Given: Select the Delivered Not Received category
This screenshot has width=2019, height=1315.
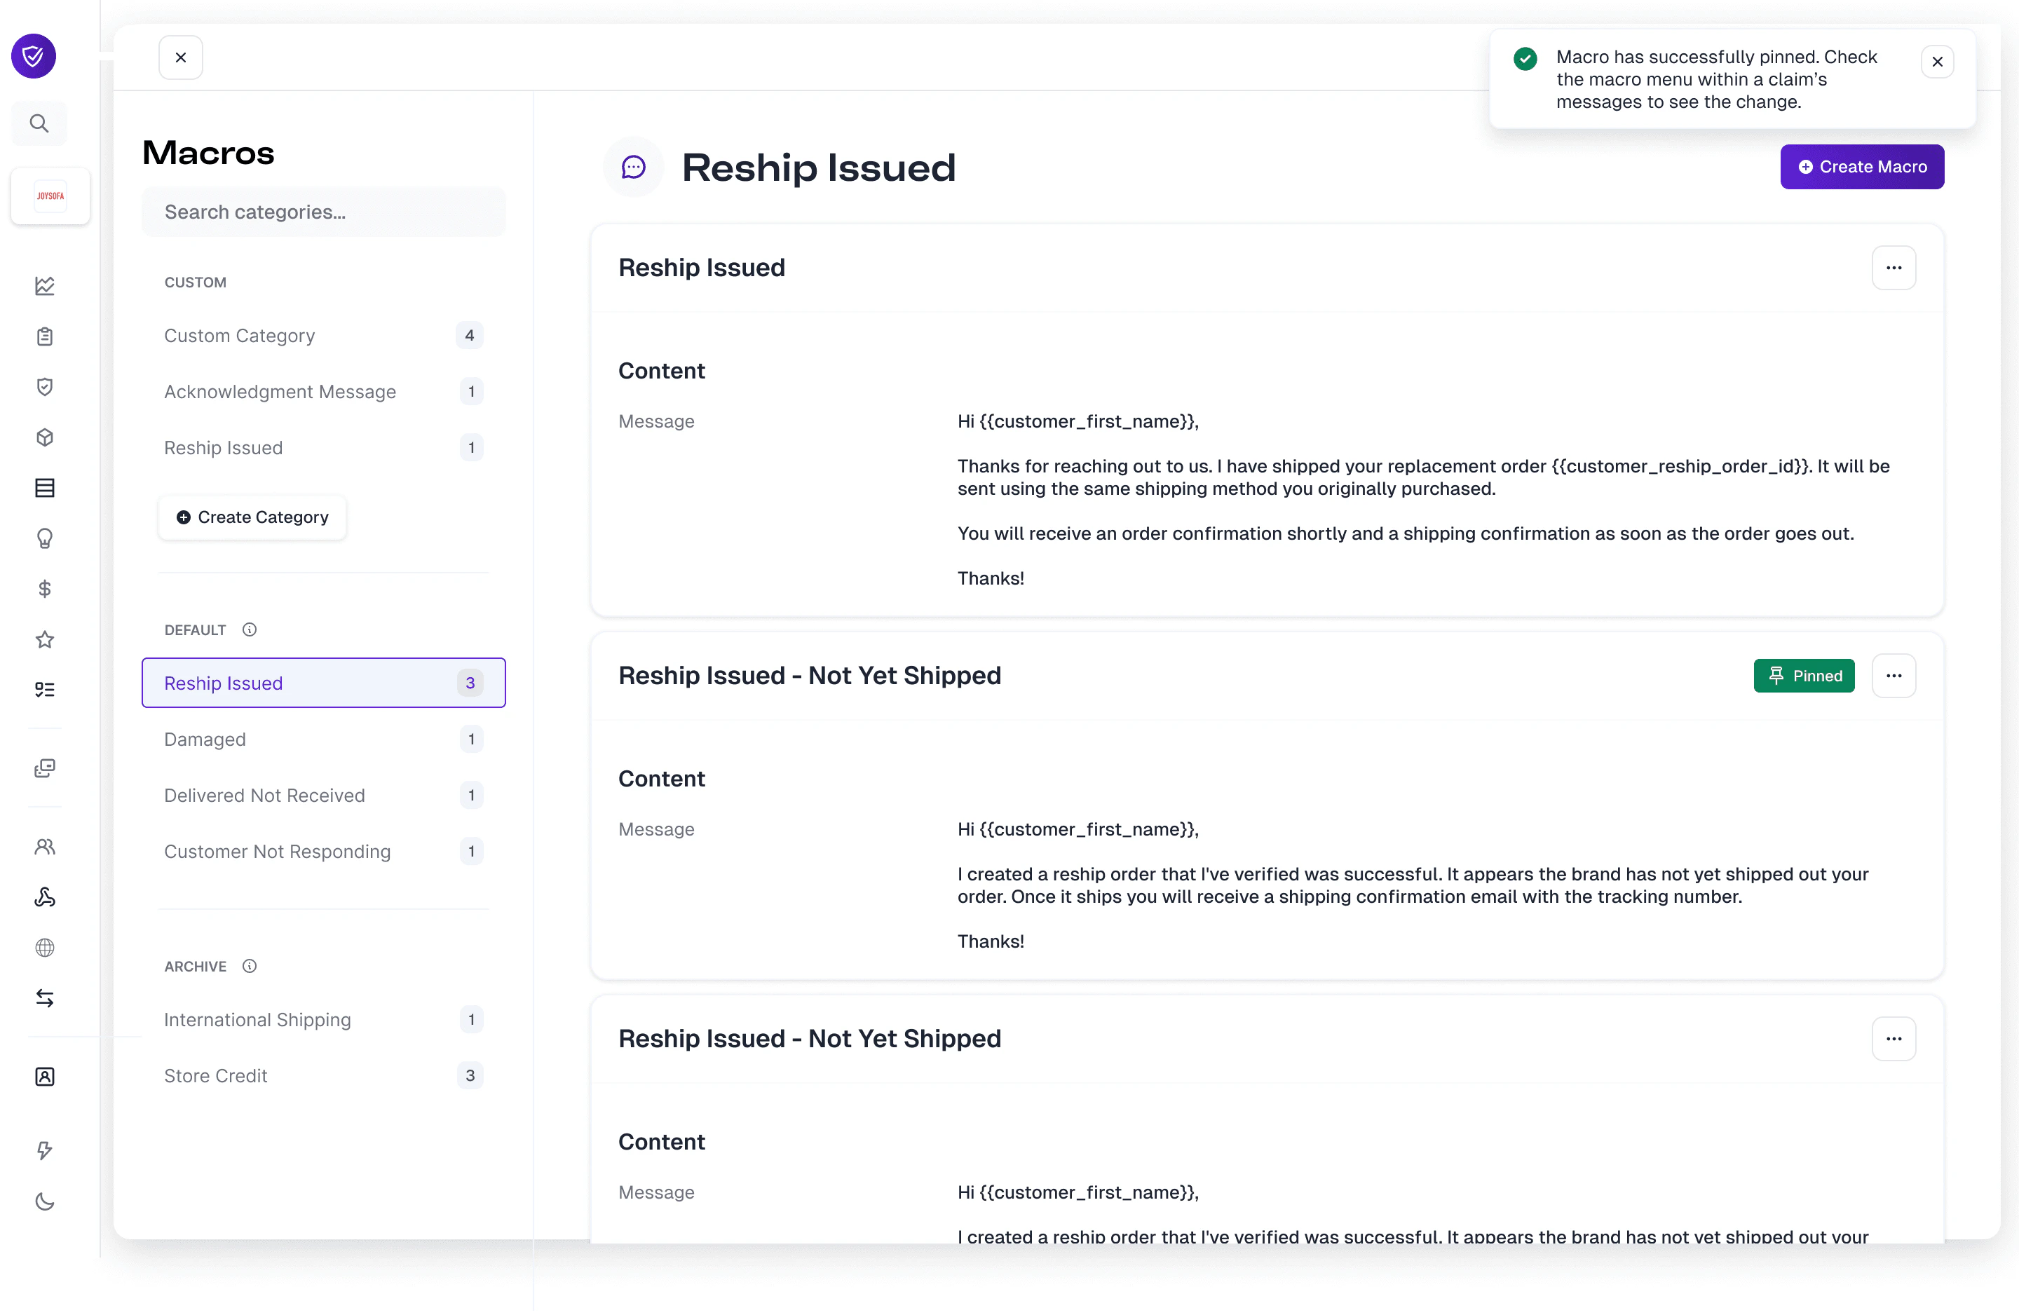Looking at the screenshot, I should click(x=323, y=796).
